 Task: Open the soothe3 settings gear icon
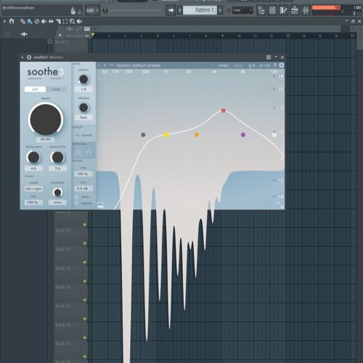coord(282,65)
